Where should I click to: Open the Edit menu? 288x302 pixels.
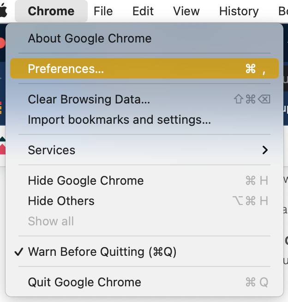click(143, 11)
